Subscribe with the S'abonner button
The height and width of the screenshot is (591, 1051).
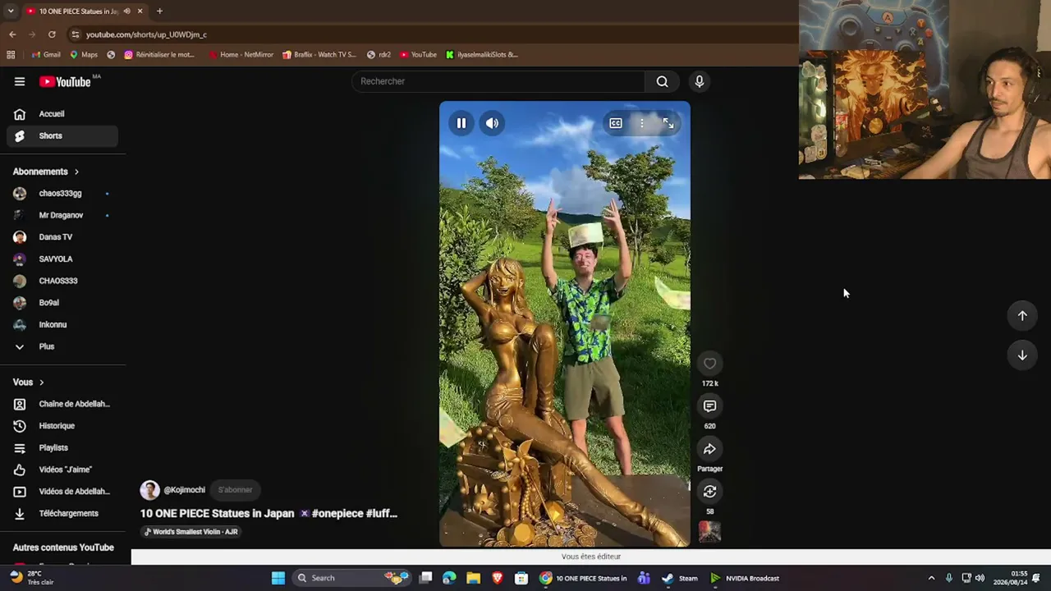coord(235,490)
